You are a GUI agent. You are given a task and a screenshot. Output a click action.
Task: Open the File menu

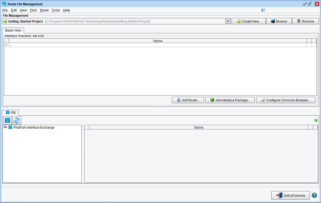[5, 10]
